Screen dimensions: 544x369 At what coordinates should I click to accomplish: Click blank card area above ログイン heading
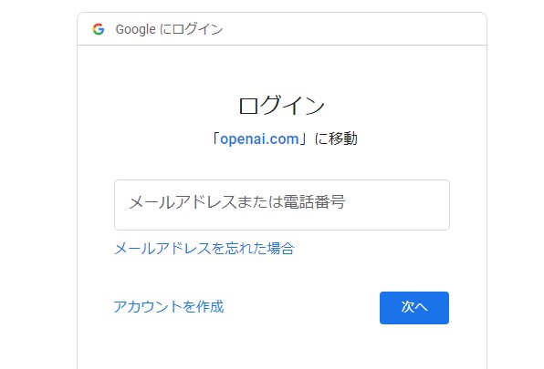coord(282,69)
